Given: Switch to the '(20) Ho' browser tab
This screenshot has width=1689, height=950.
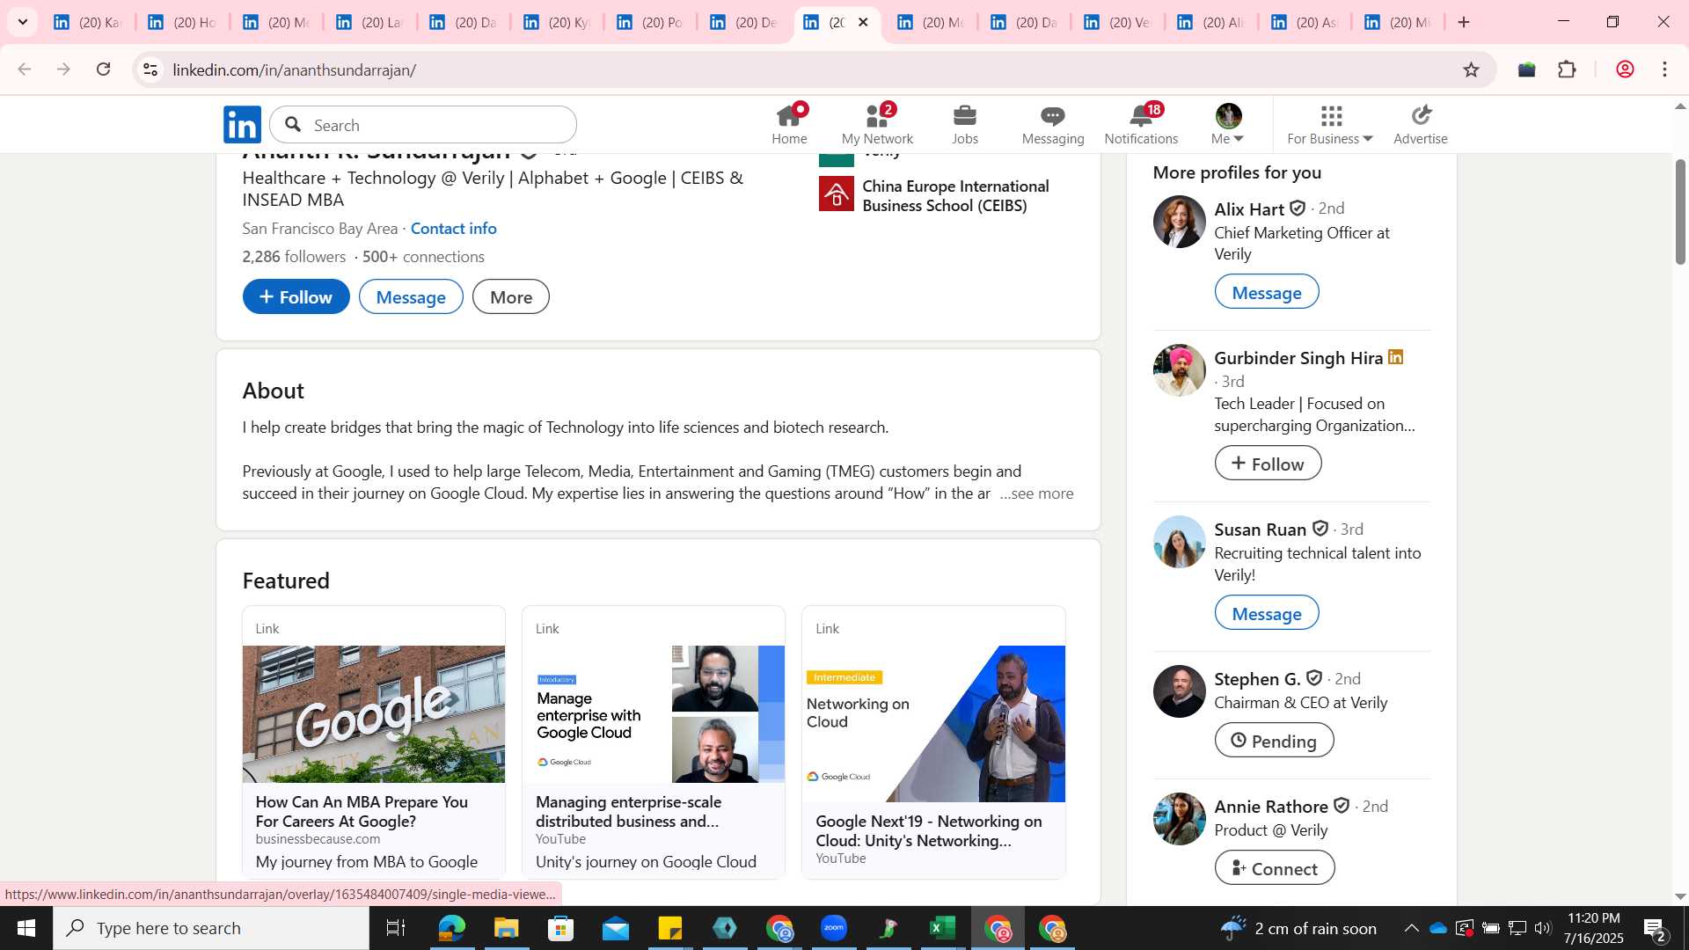Looking at the screenshot, I should coord(183,22).
